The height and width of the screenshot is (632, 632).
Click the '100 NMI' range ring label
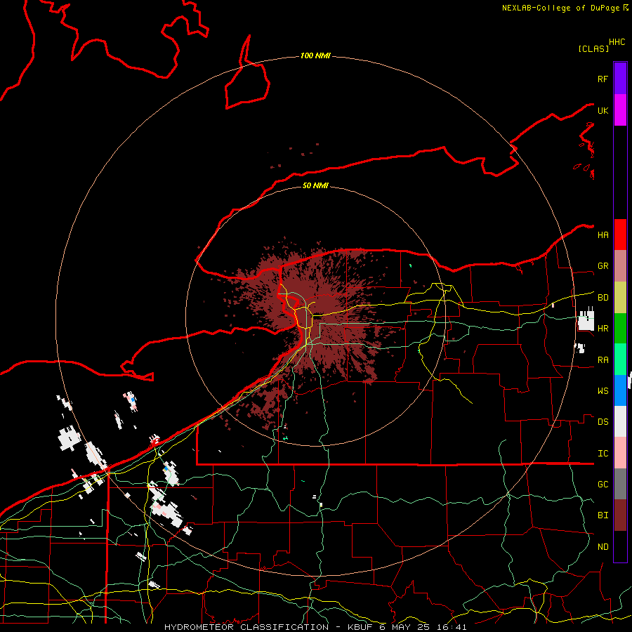point(315,55)
